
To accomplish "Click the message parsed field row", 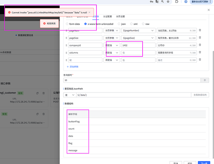I will (x=136, y=151).
